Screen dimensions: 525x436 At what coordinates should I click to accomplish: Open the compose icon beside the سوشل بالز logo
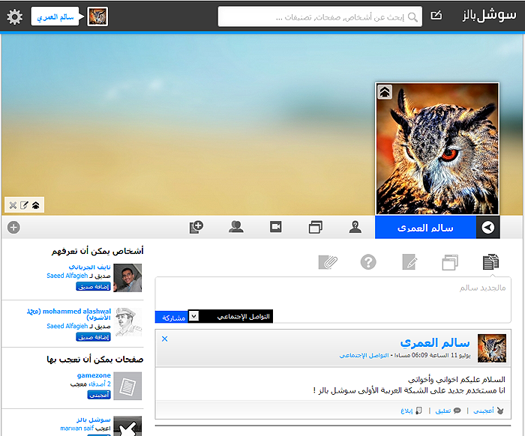click(x=436, y=16)
